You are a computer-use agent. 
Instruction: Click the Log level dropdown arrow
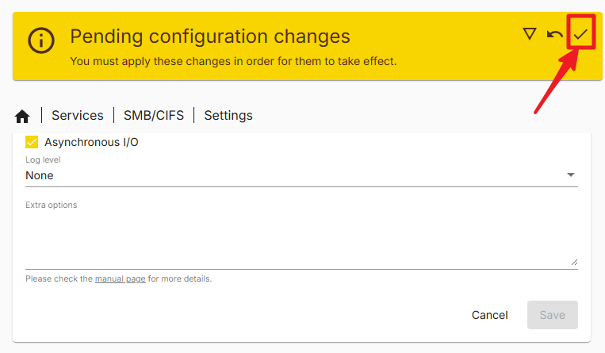(571, 175)
